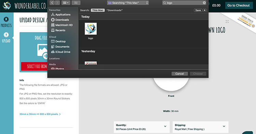256x134 pixels.
Task: Click the group/folder action toolbar button
Action: (76, 3)
